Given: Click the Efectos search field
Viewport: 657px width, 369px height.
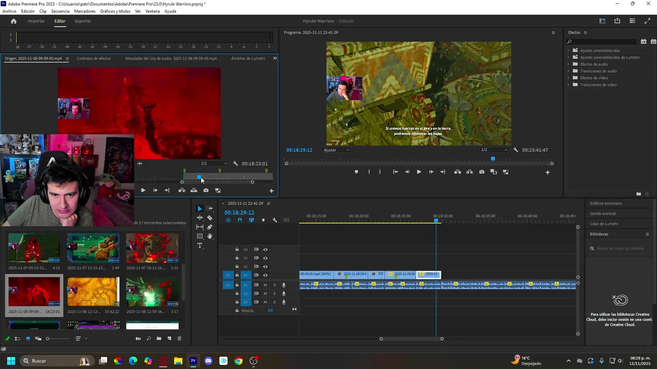Looking at the screenshot, I should (x=602, y=42).
